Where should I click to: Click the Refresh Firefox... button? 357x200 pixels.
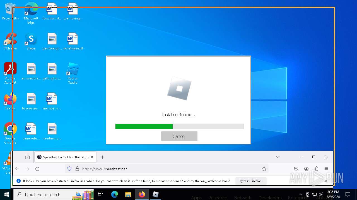tap(251, 181)
